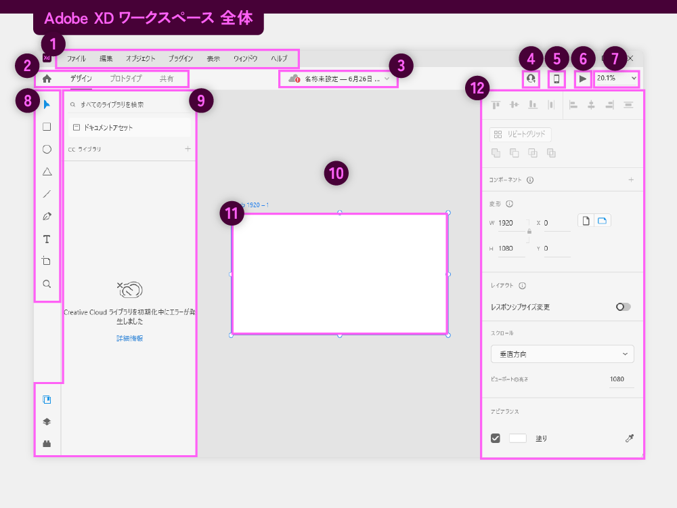The width and height of the screenshot is (677, 508).
Task: Click the Y position field
Action: tap(557, 249)
